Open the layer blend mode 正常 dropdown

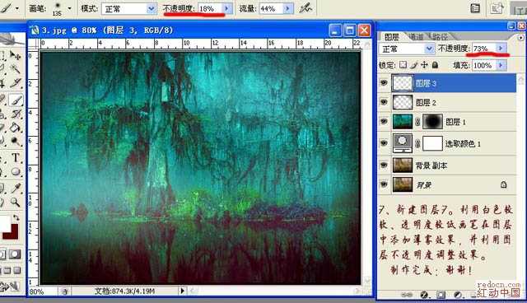click(x=429, y=49)
